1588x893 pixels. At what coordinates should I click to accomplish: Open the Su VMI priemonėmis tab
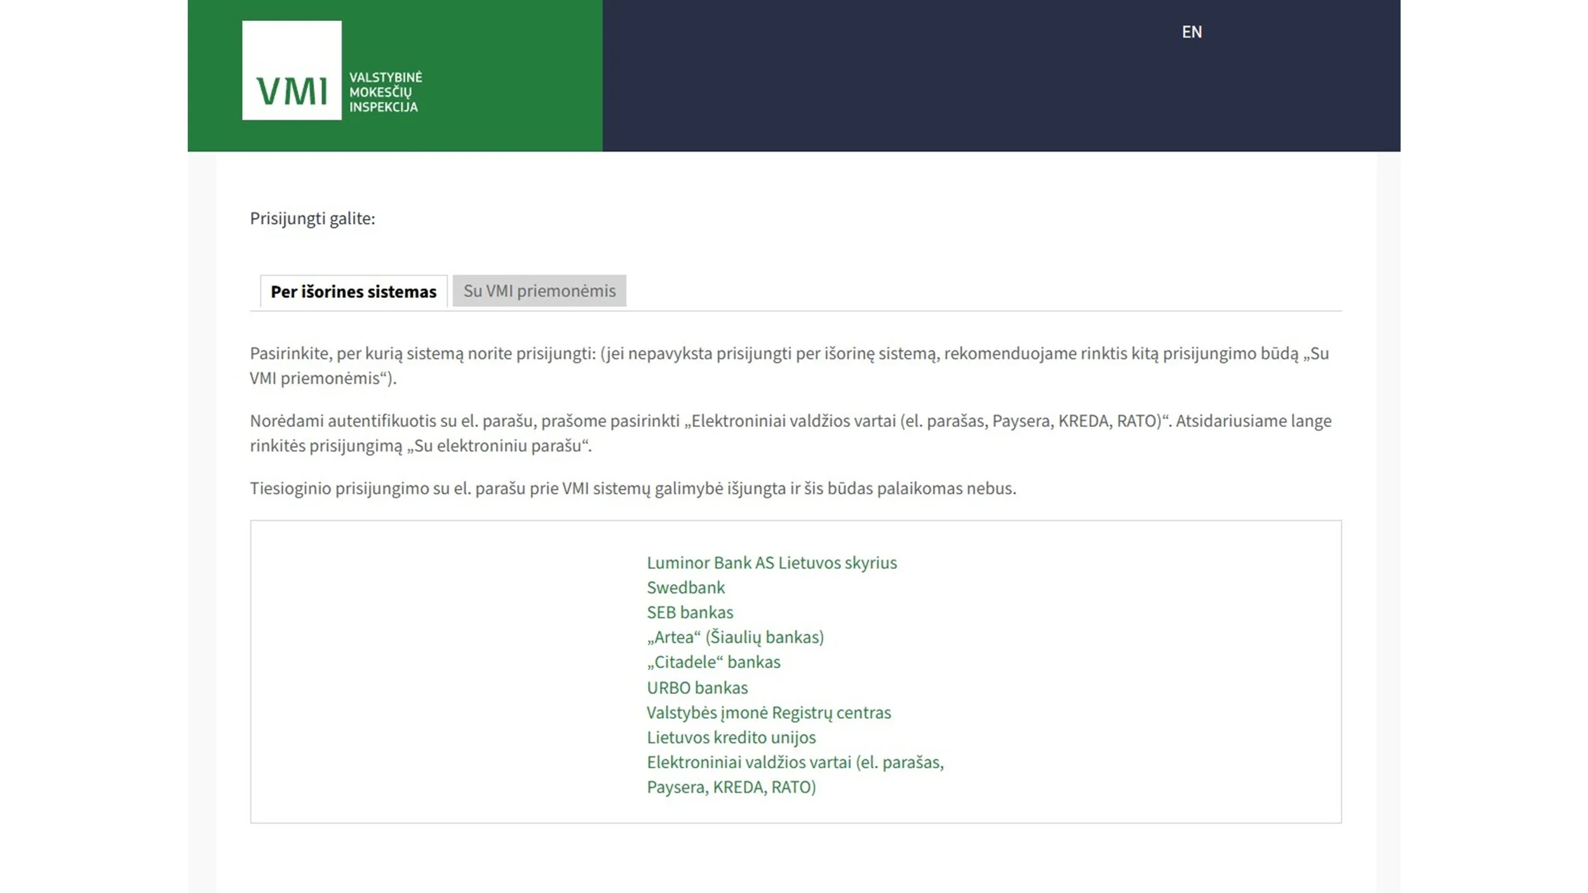(539, 291)
